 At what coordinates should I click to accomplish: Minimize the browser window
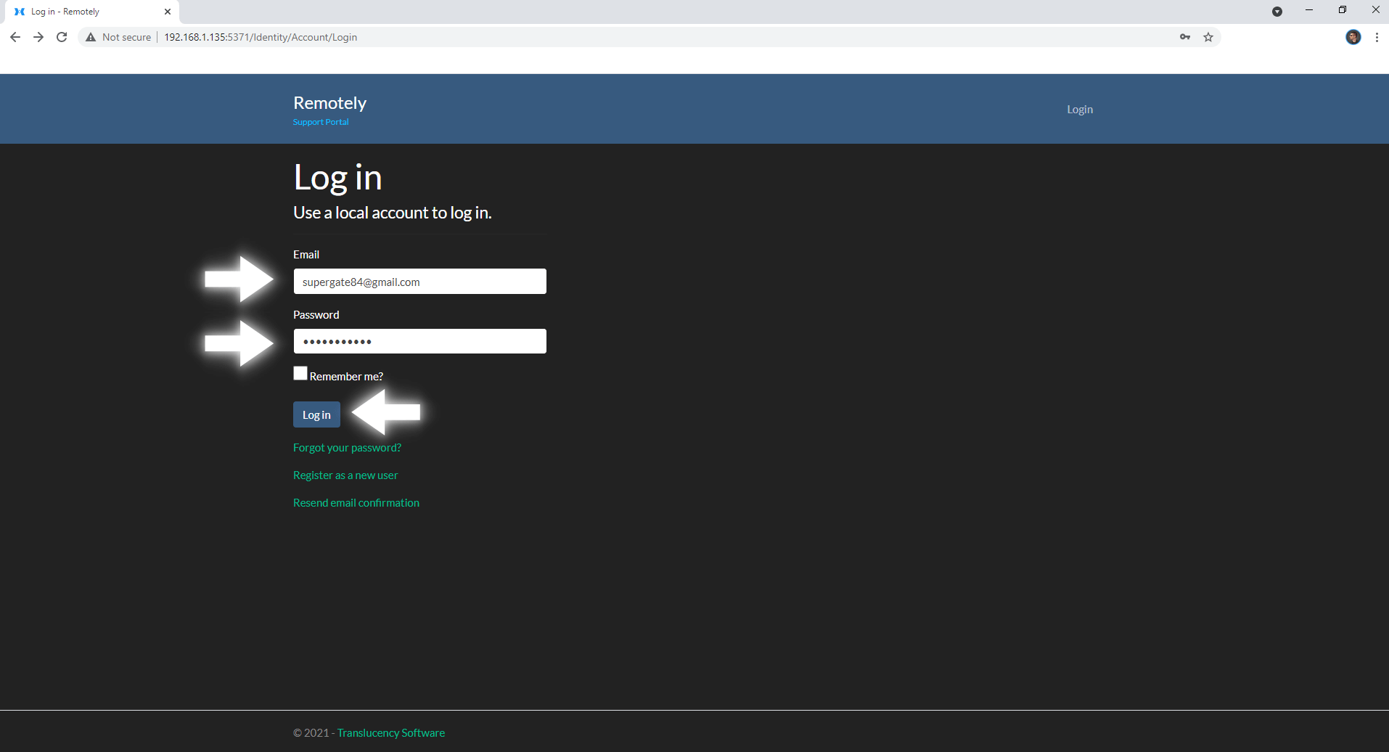(x=1309, y=10)
